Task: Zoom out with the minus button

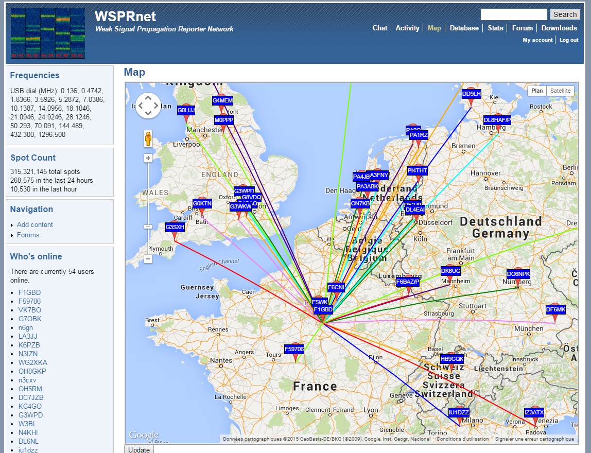Action: pos(148,259)
